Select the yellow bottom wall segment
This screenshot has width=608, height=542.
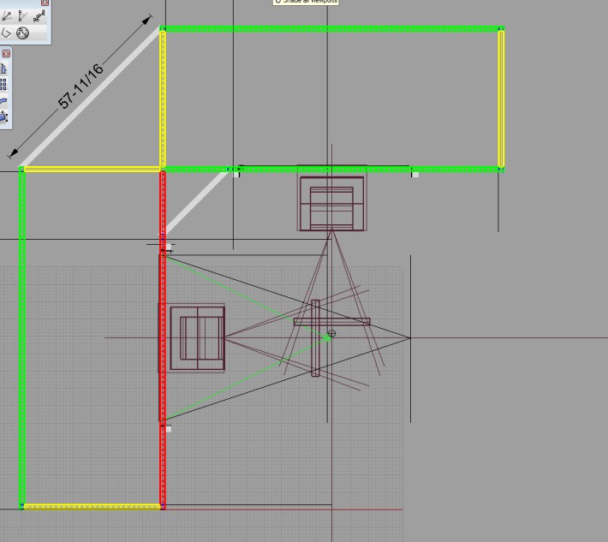pyautogui.click(x=92, y=507)
